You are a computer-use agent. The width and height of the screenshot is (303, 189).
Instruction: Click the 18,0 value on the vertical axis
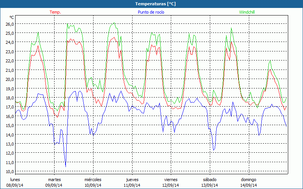pos(10,98)
